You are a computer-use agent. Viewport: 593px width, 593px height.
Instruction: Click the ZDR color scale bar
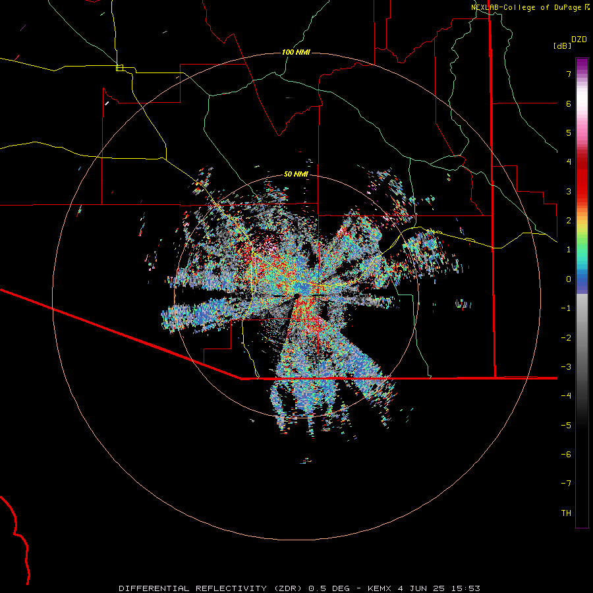(582, 293)
